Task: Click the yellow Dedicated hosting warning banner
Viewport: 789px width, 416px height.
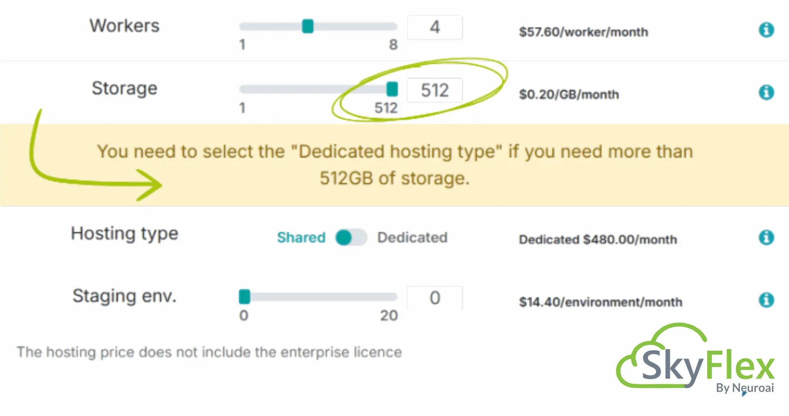Action: (394, 165)
